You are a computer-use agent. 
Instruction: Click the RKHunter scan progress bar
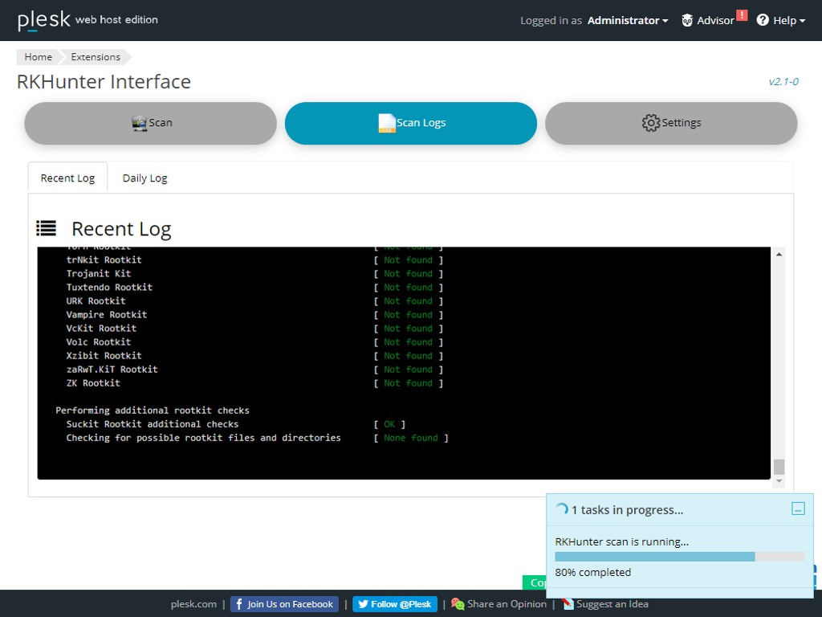click(679, 557)
